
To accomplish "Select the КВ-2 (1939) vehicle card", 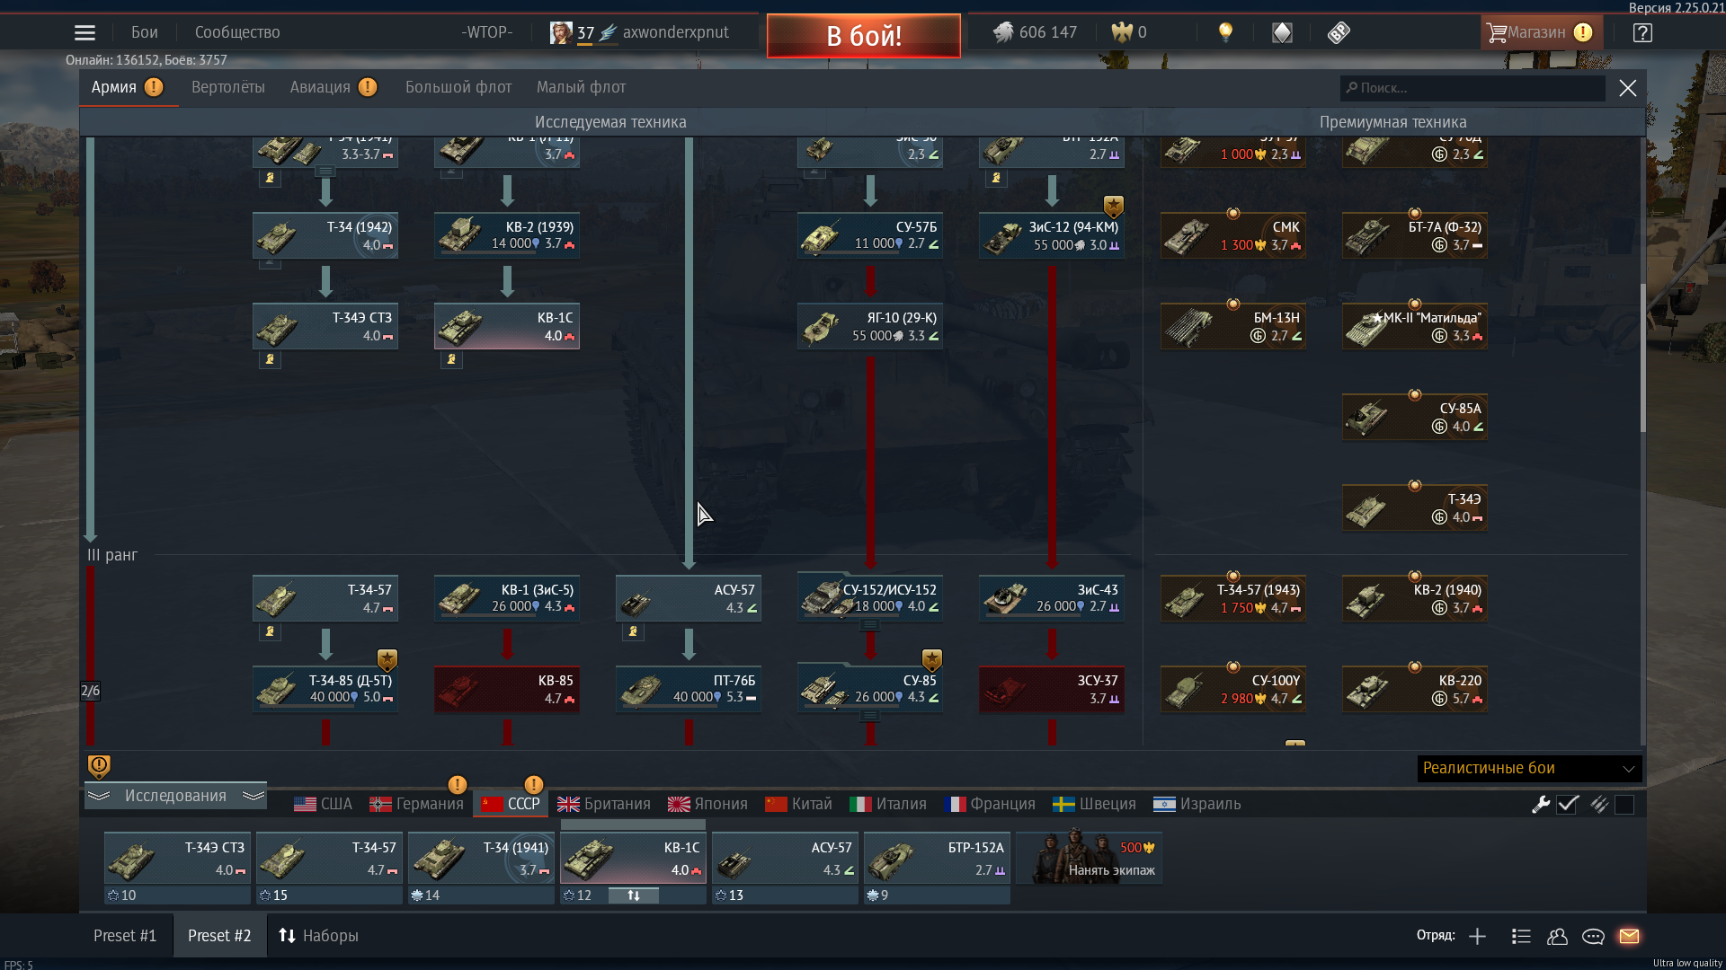I will [507, 235].
